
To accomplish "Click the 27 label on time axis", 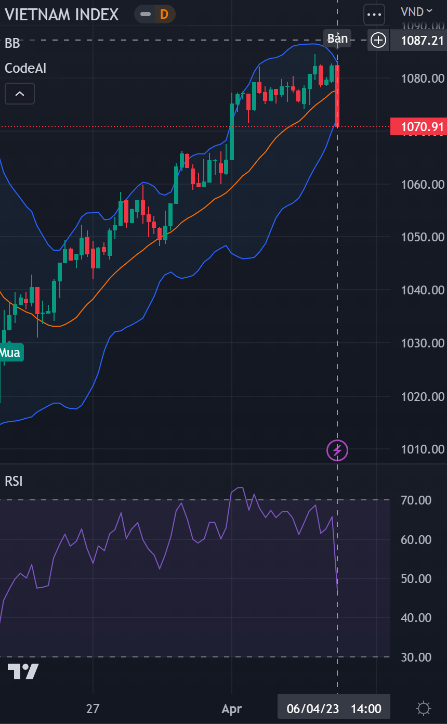I will [x=93, y=708].
